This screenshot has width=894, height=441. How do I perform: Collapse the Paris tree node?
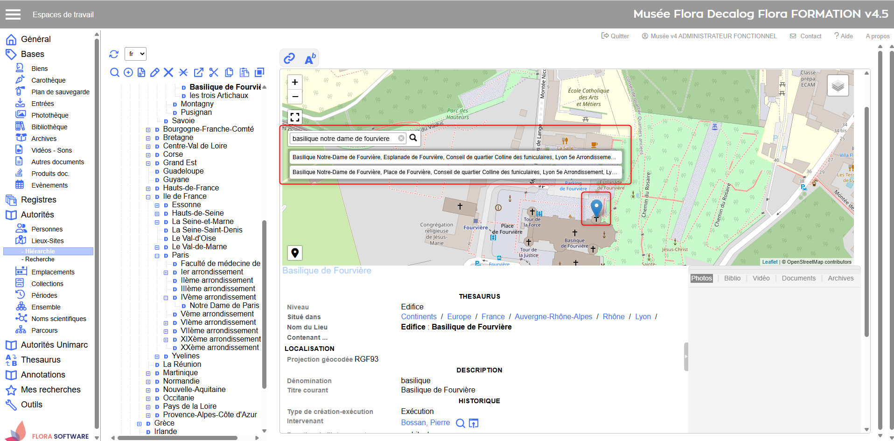pos(157,256)
